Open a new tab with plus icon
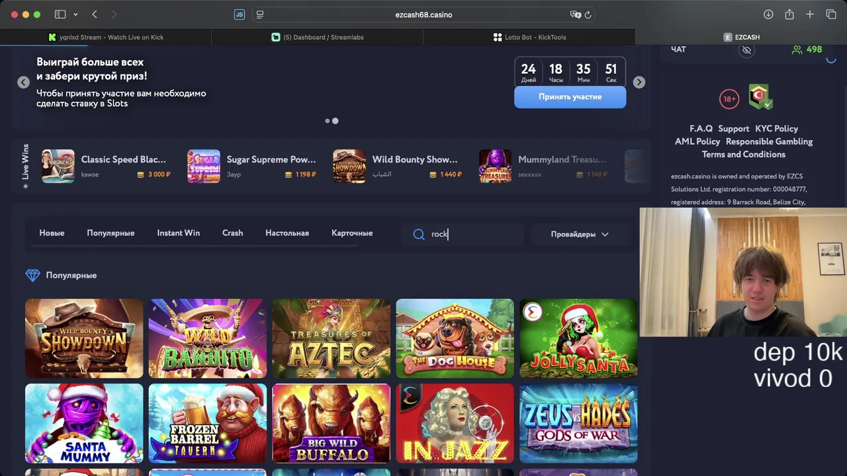 [810, 15]
